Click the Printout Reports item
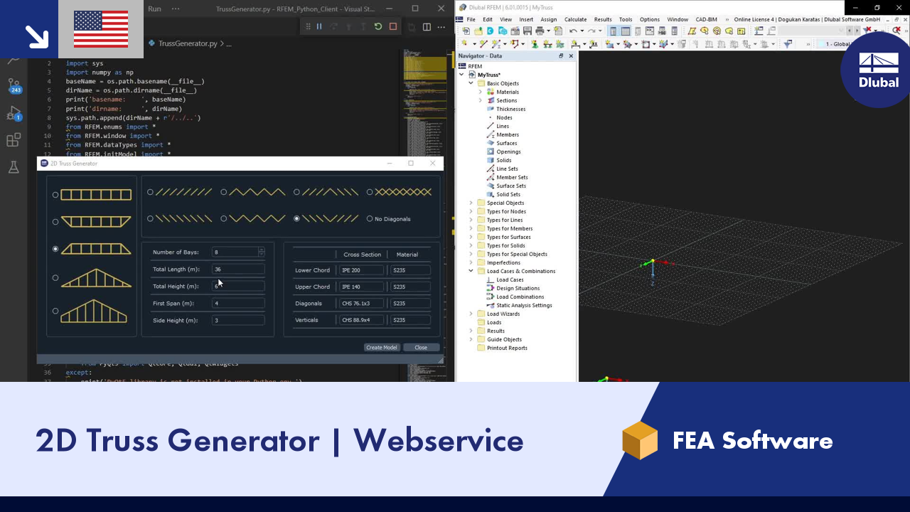The image size is (910, 512). pyautogui.click(x=507, y=348)
